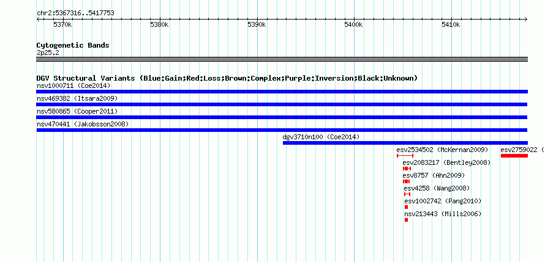545x262 pixels.
Task: Click the DGV Structural Variants track title
Action: pos(227,78)
